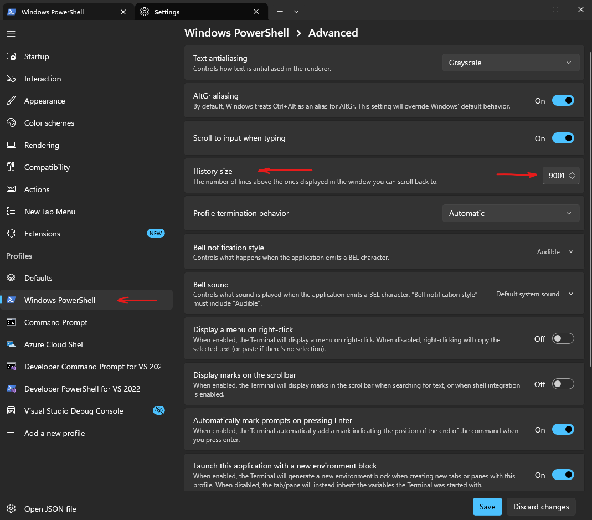Enable Display marks on the scrollbar
The image size is (592, 520).
(563, 384)
